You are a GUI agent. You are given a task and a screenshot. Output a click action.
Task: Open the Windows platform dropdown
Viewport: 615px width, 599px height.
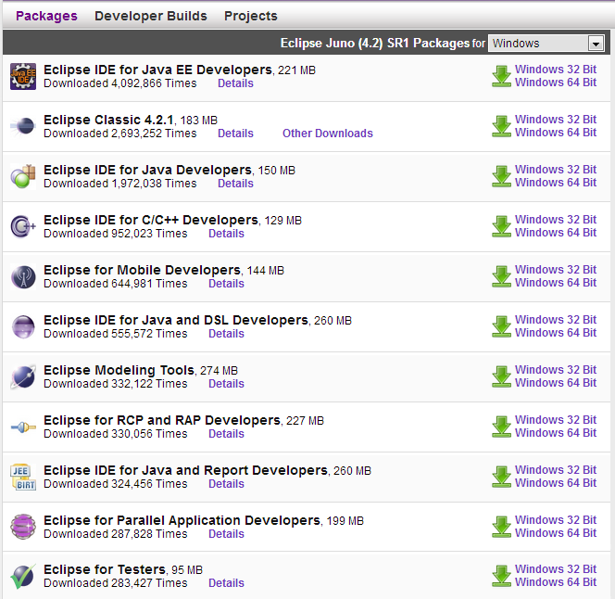coord(546,44)
